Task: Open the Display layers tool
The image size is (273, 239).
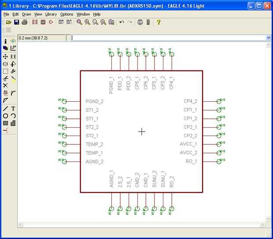Action: point(5,48)
